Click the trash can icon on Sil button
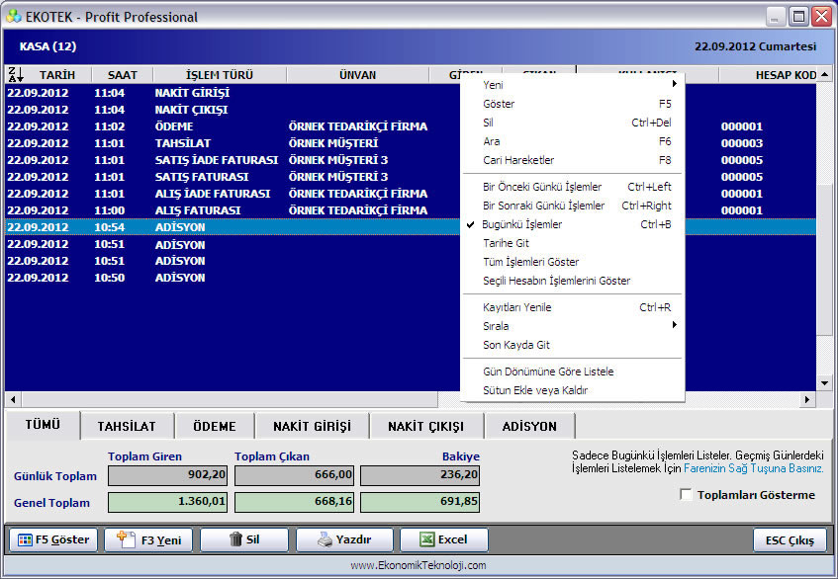Screen dimensions: 838x579 point(235,539)
